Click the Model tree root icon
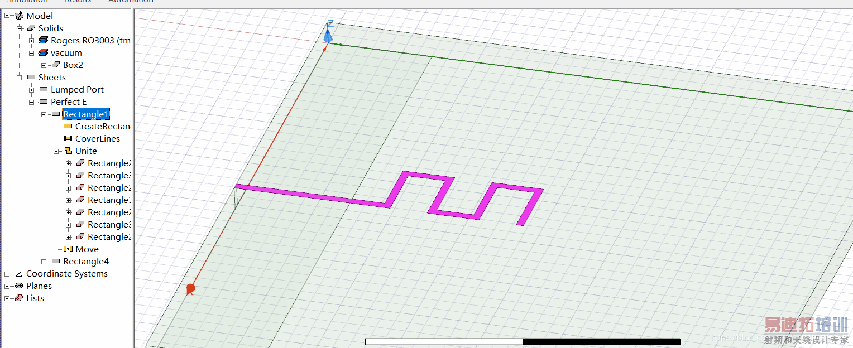This screenshot has height=348, width=853. click(x=19, y=16)
